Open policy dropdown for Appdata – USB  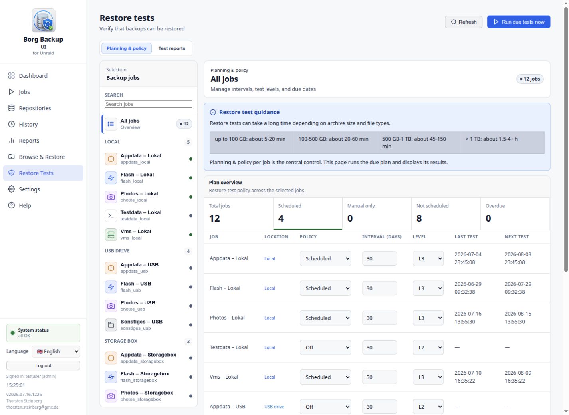325,407
